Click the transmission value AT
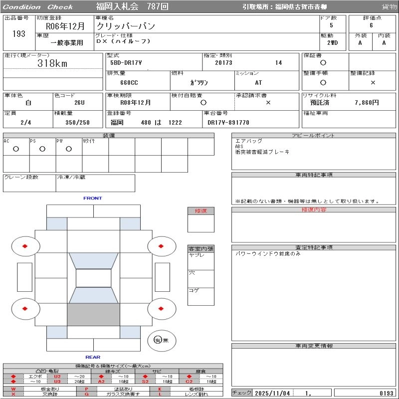The height and width of the screenshot is (399, 399). 258,82
